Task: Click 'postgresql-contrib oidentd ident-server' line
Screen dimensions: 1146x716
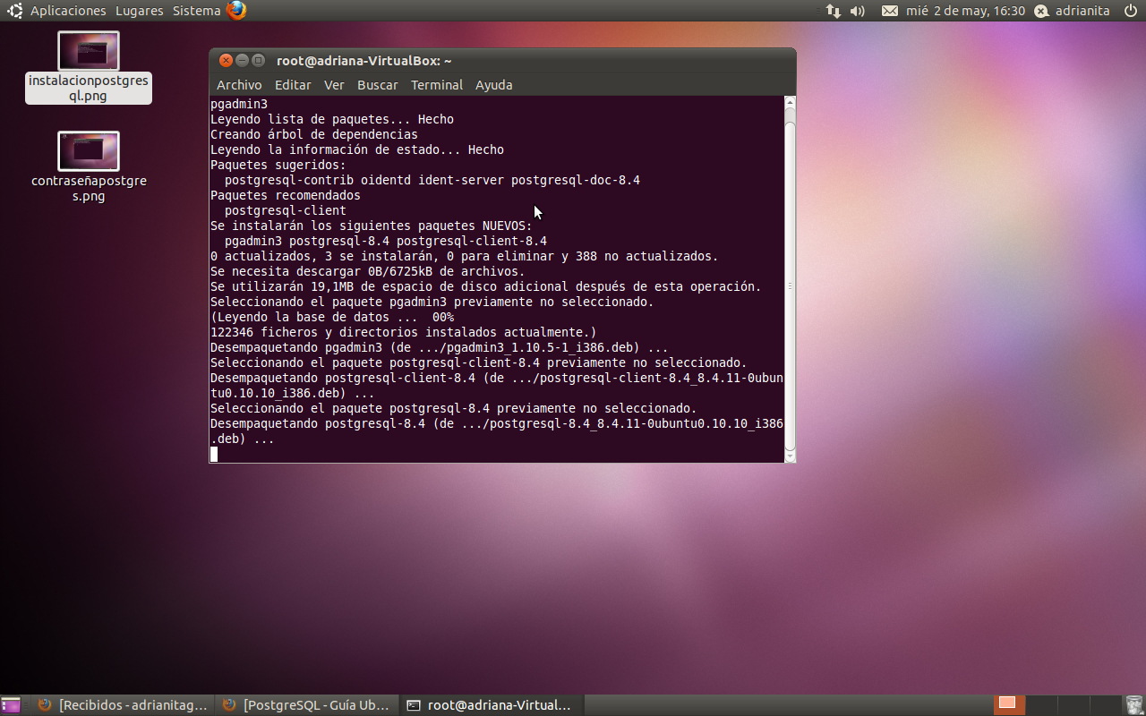Action: click(432, 180)
